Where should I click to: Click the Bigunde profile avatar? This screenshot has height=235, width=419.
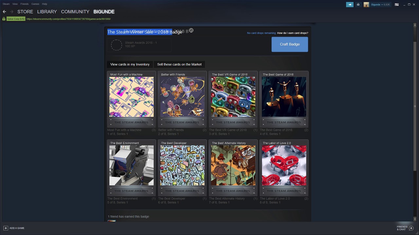click(366, 5)
